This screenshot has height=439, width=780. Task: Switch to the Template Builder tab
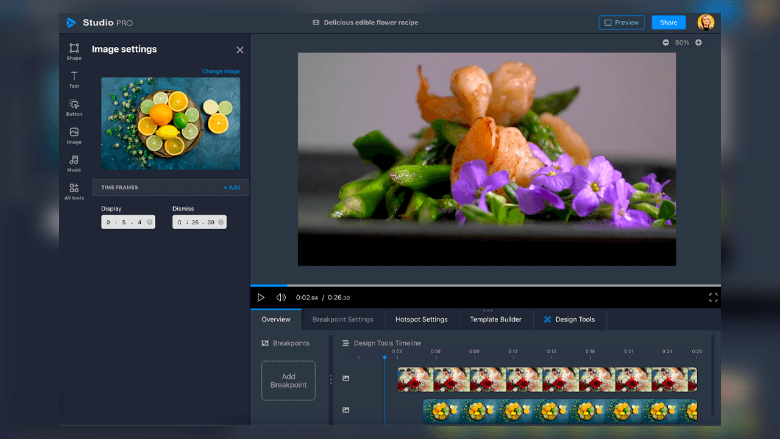(x=496, y=319)
